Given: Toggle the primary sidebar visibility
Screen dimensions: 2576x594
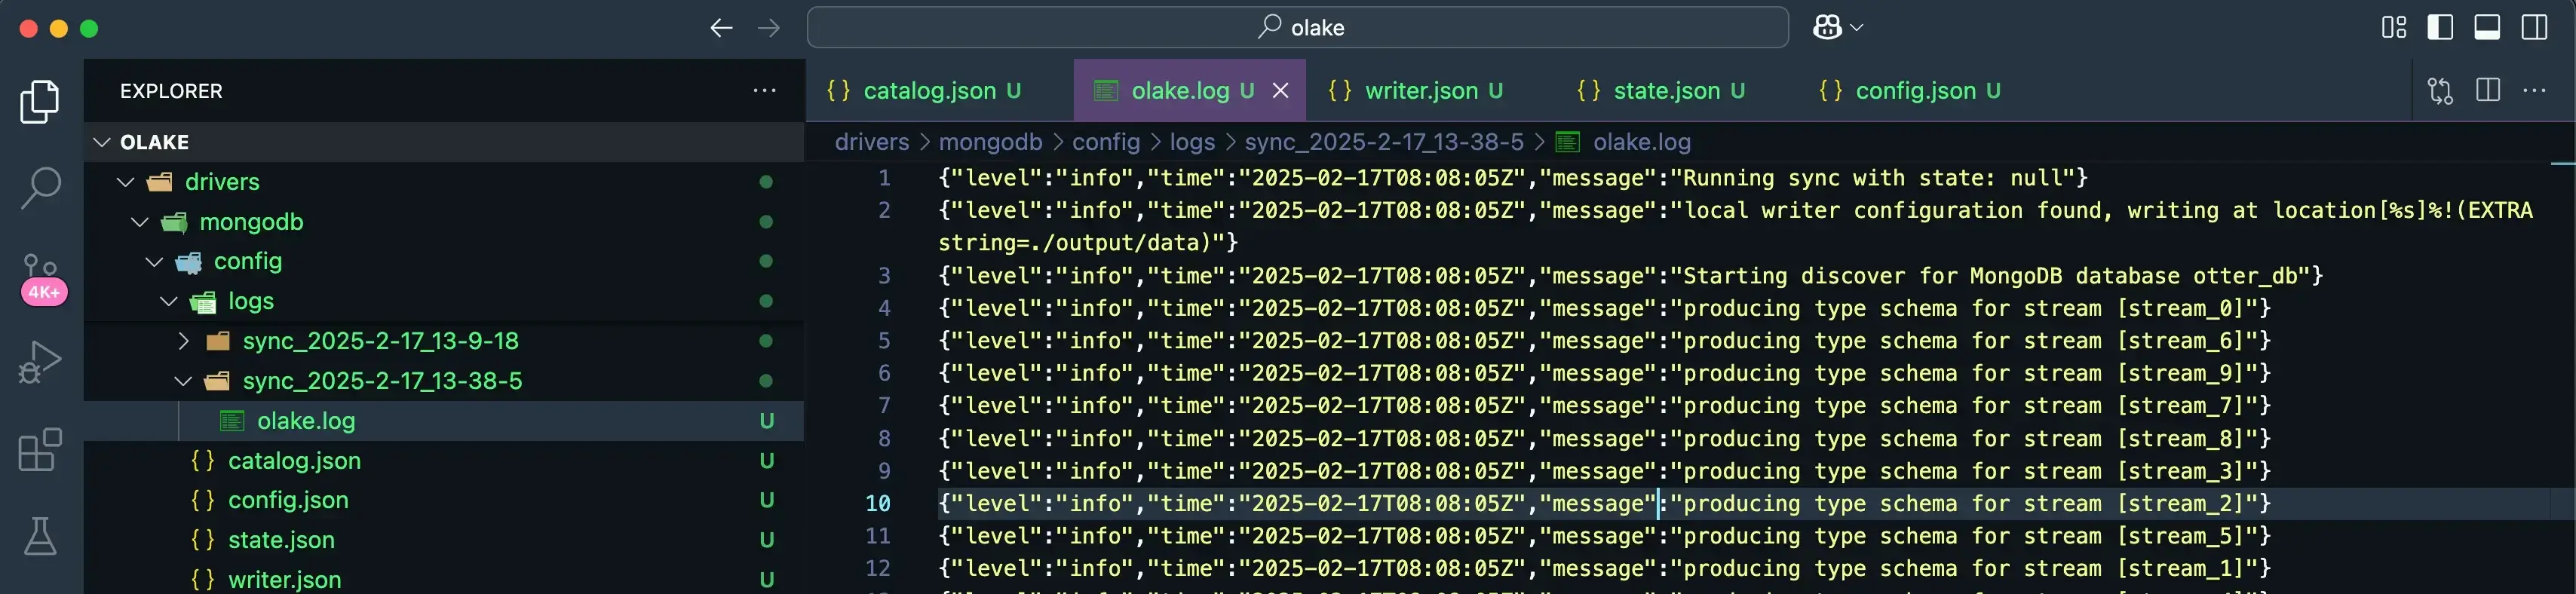Looking at the screenshot, I should coord(2440,28).
